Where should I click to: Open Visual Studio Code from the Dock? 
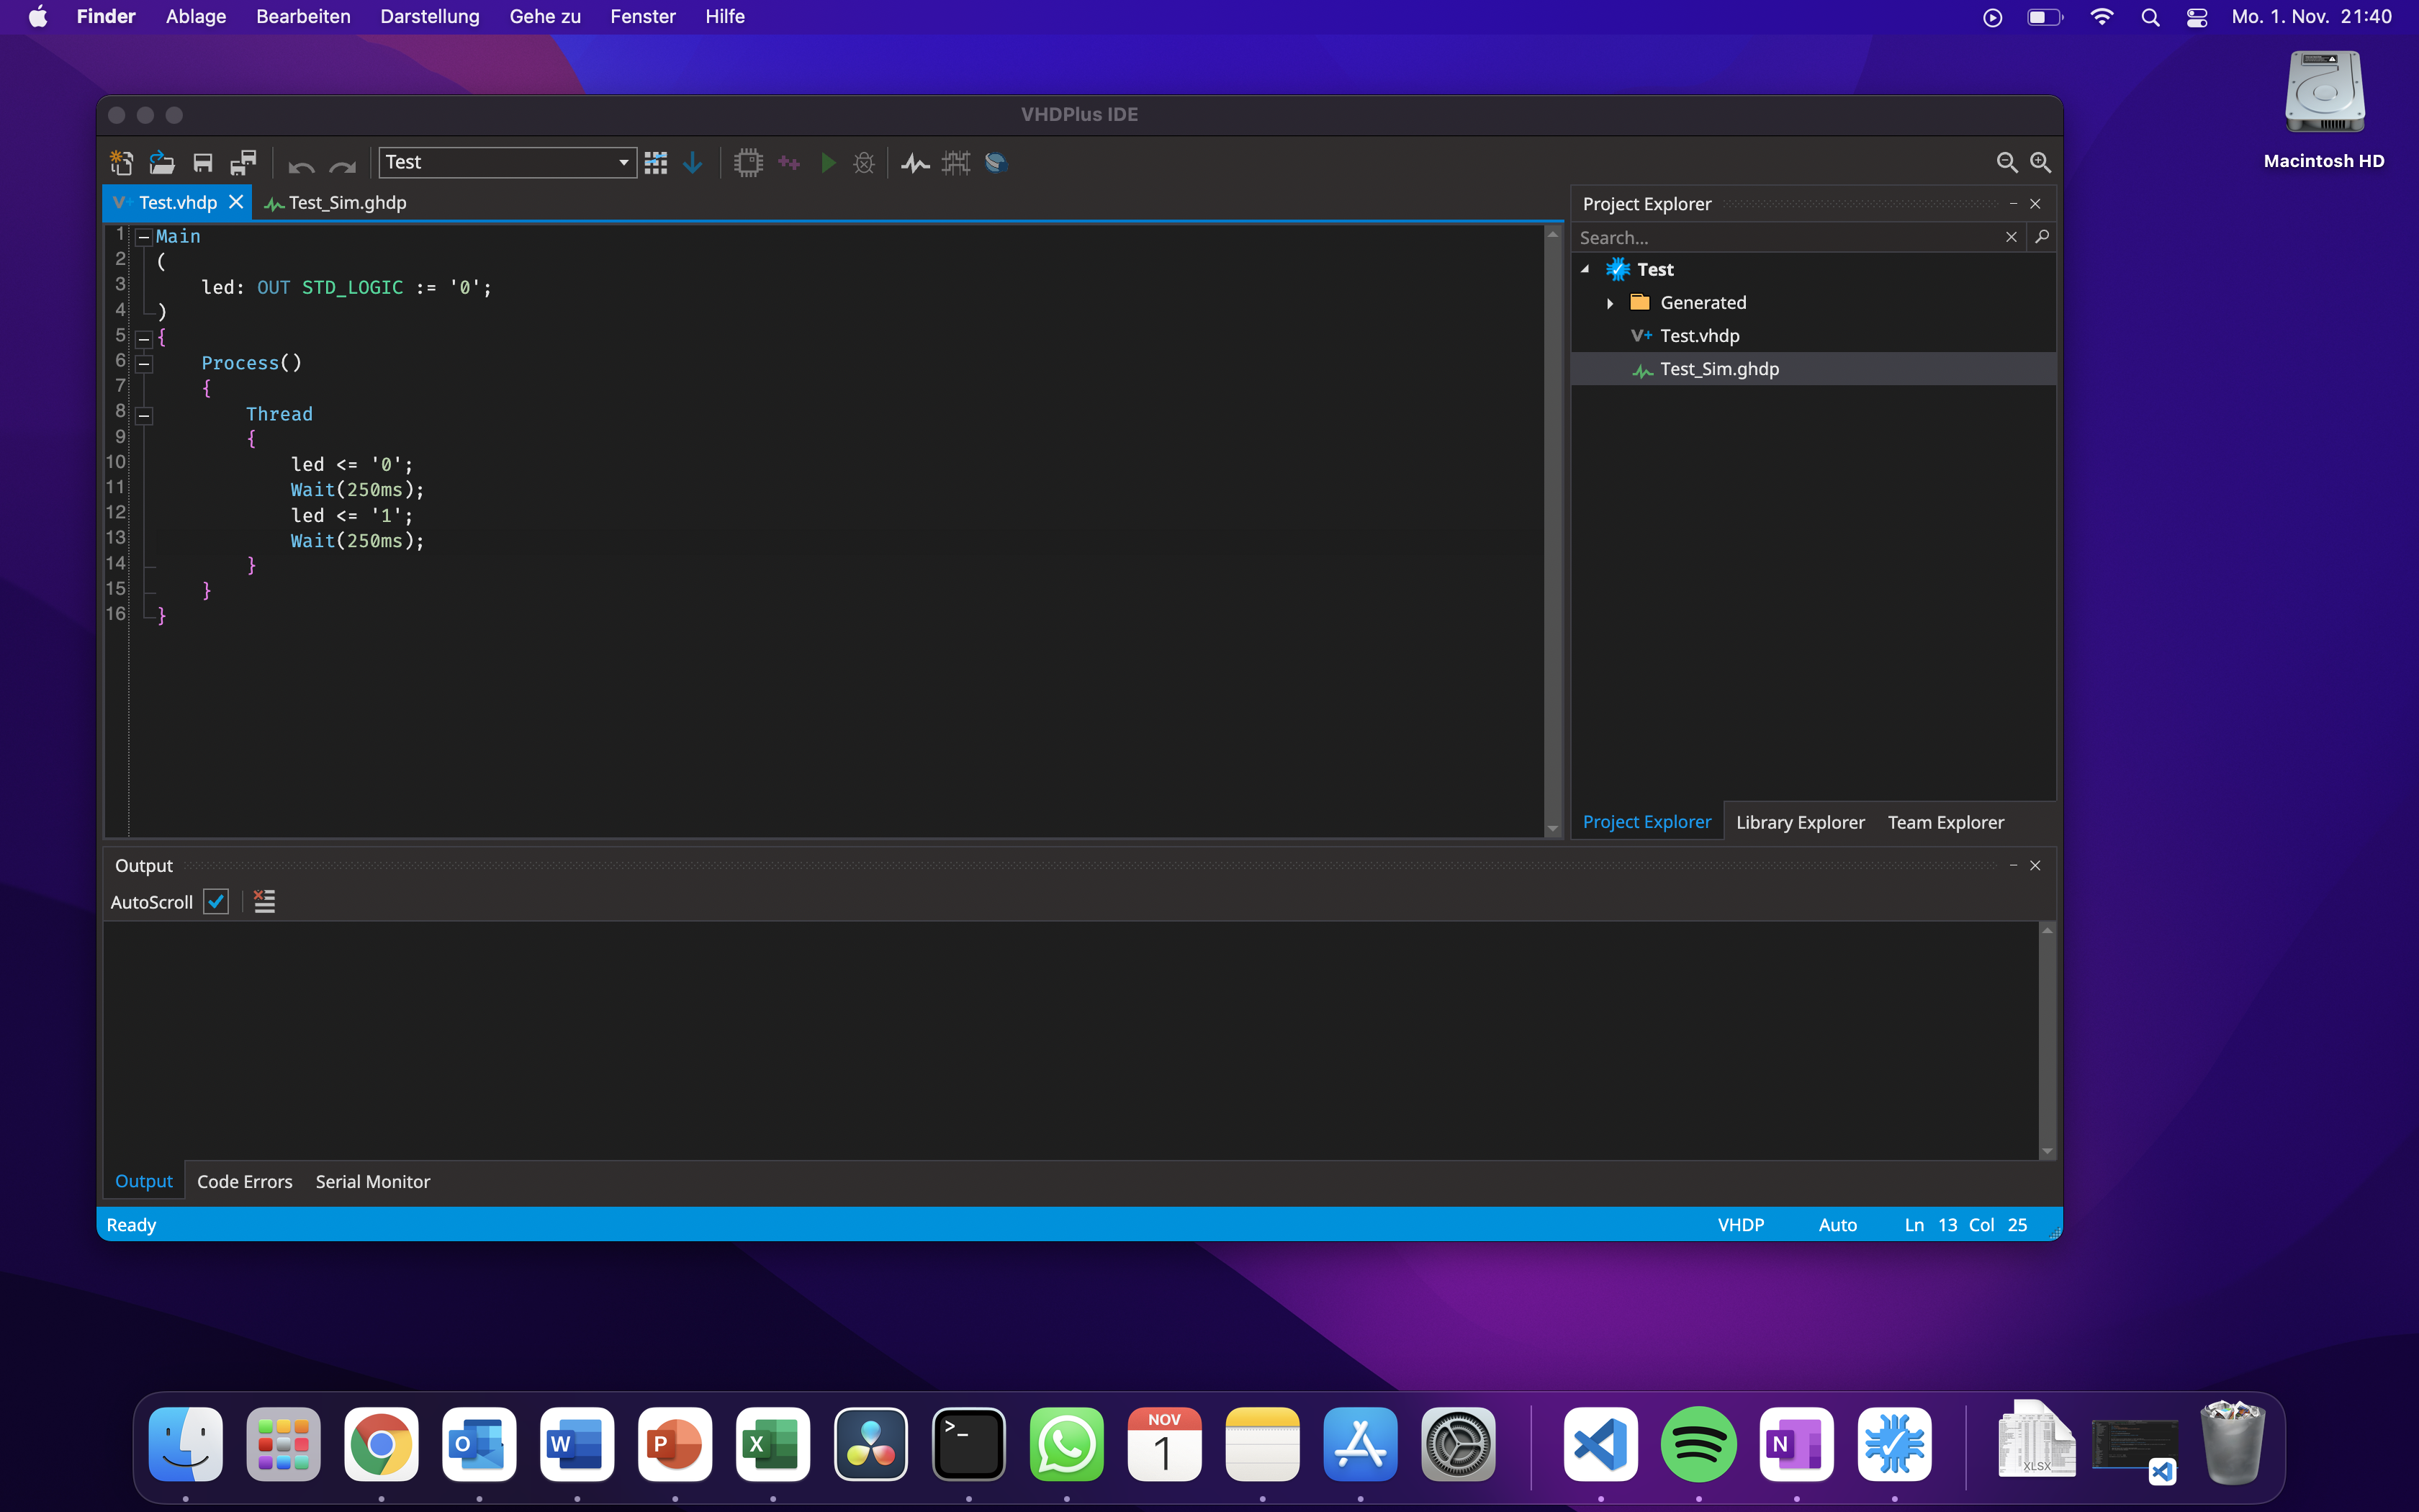[x=1600, y=1444]
